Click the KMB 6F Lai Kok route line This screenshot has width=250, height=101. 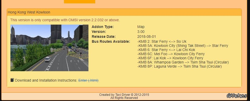[170, 58]
